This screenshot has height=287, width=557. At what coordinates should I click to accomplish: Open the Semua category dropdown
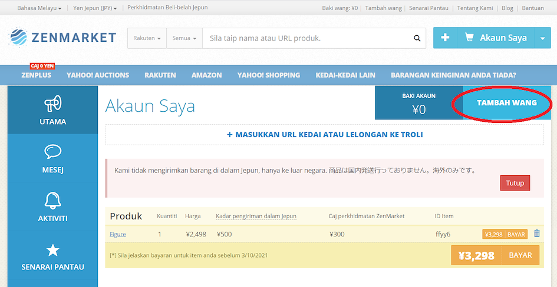click(x=184, y=38)
